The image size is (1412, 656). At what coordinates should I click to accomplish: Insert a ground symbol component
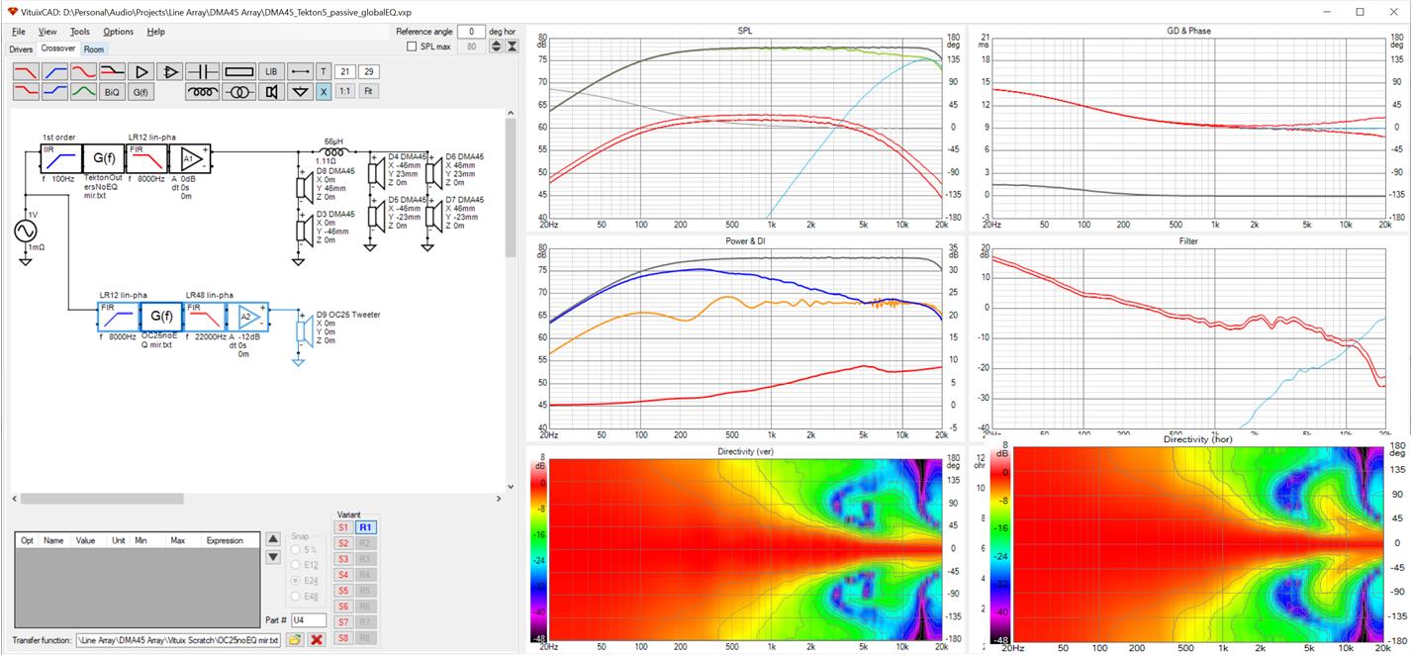click(300, 92)
